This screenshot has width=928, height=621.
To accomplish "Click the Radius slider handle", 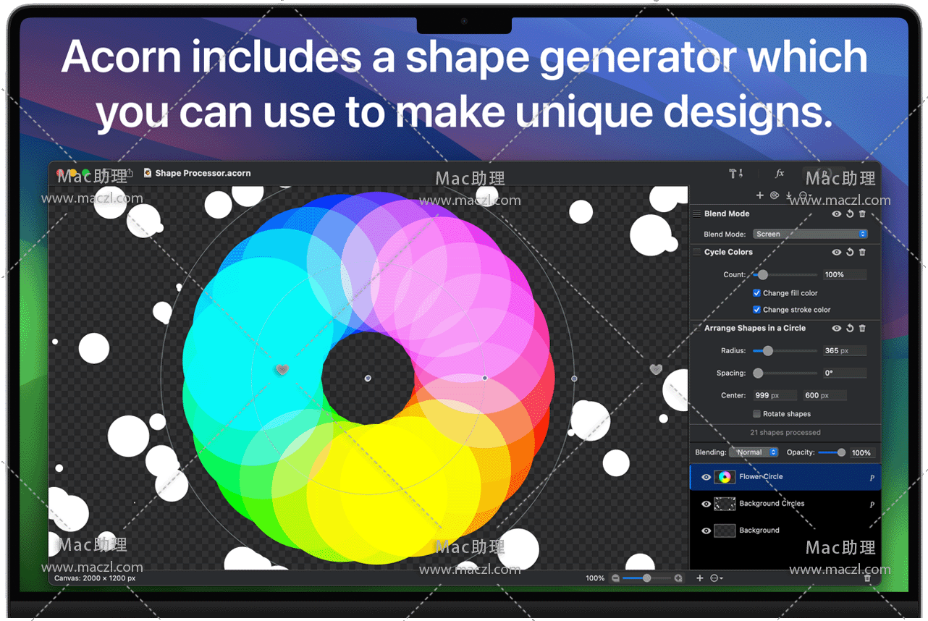I will [768, 351].
